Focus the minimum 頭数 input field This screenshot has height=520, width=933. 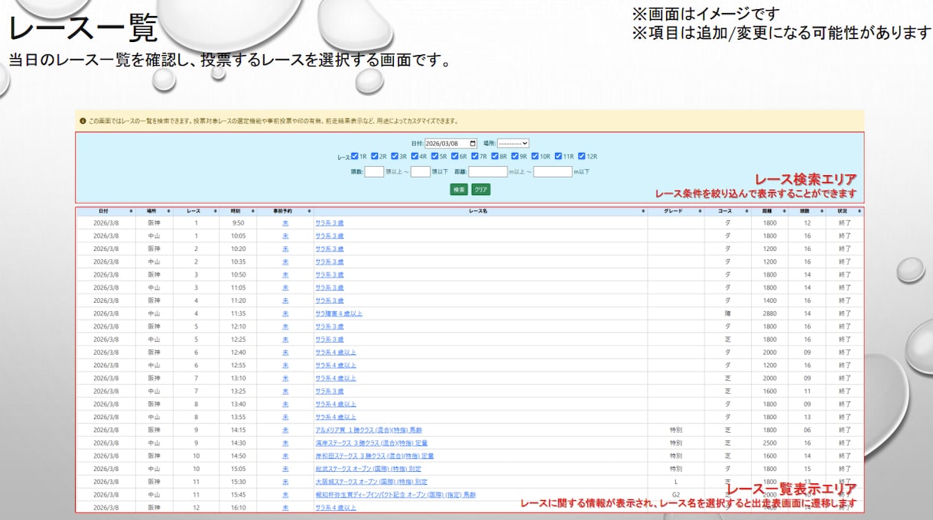[374, 172]
